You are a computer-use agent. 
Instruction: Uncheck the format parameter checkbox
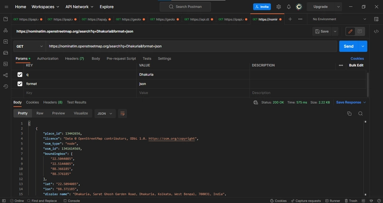tap(20, 84)
